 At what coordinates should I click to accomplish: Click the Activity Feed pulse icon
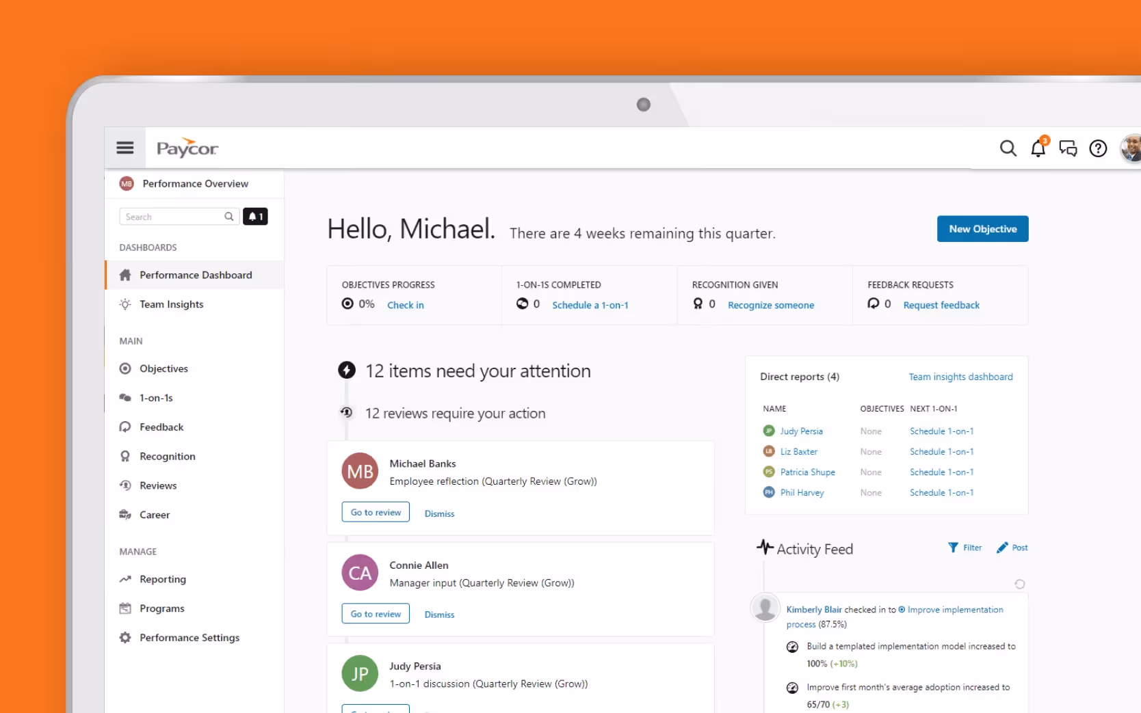pos(765,548)
